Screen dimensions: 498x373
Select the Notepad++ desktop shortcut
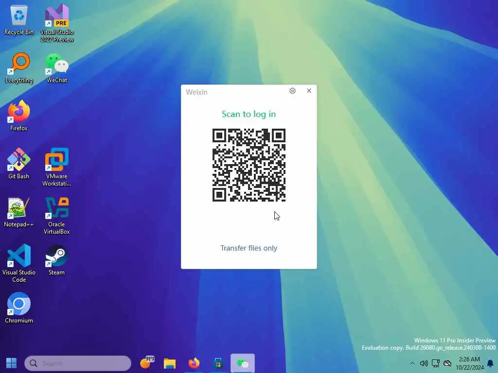click(x=19, y=212)
